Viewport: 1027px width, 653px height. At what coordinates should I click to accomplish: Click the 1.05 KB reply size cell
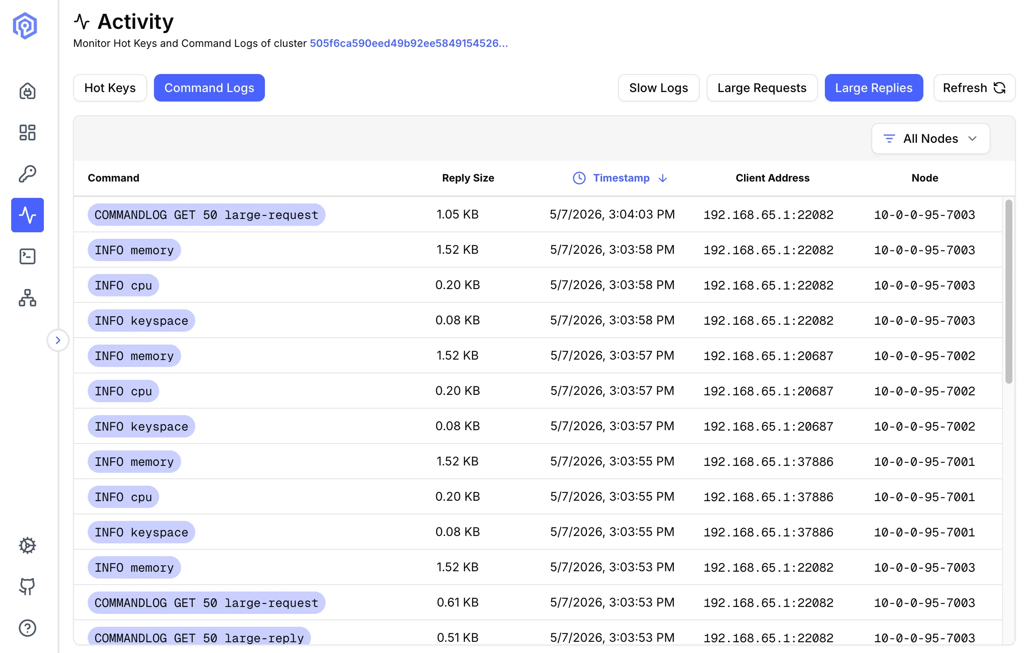[458, 214]
